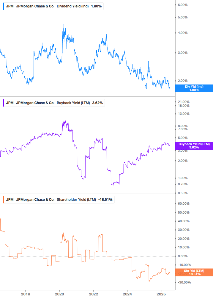Click the 6.00% tick on dividend axis
This screenshot has width=213, height=299.
pyautogui.click(x=183, y=5)
